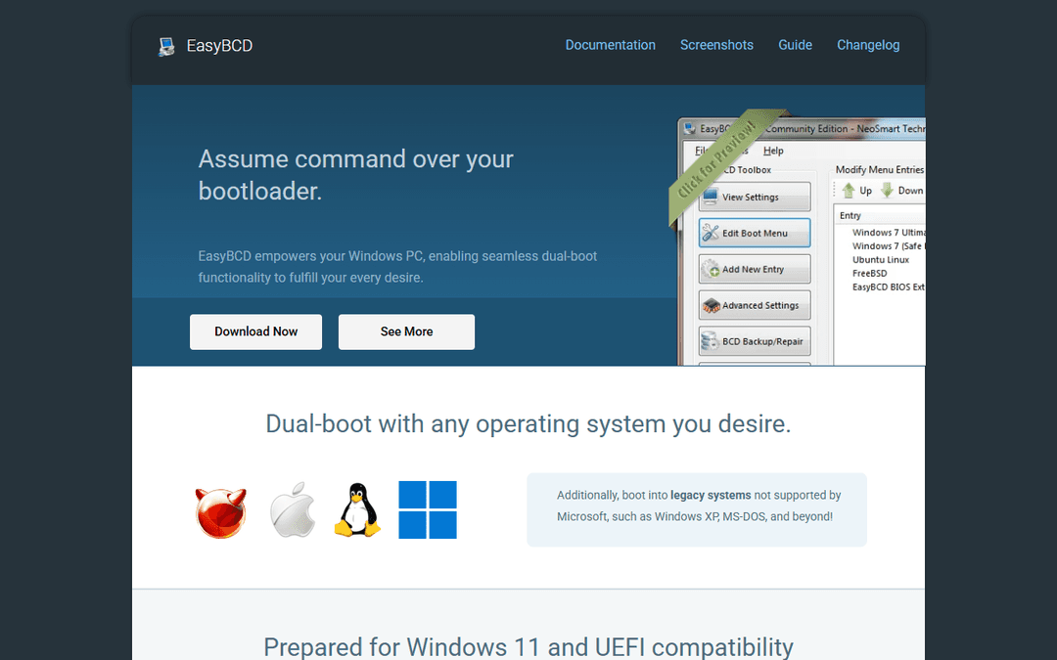Click Add New Entry in preview

[755, 270]
